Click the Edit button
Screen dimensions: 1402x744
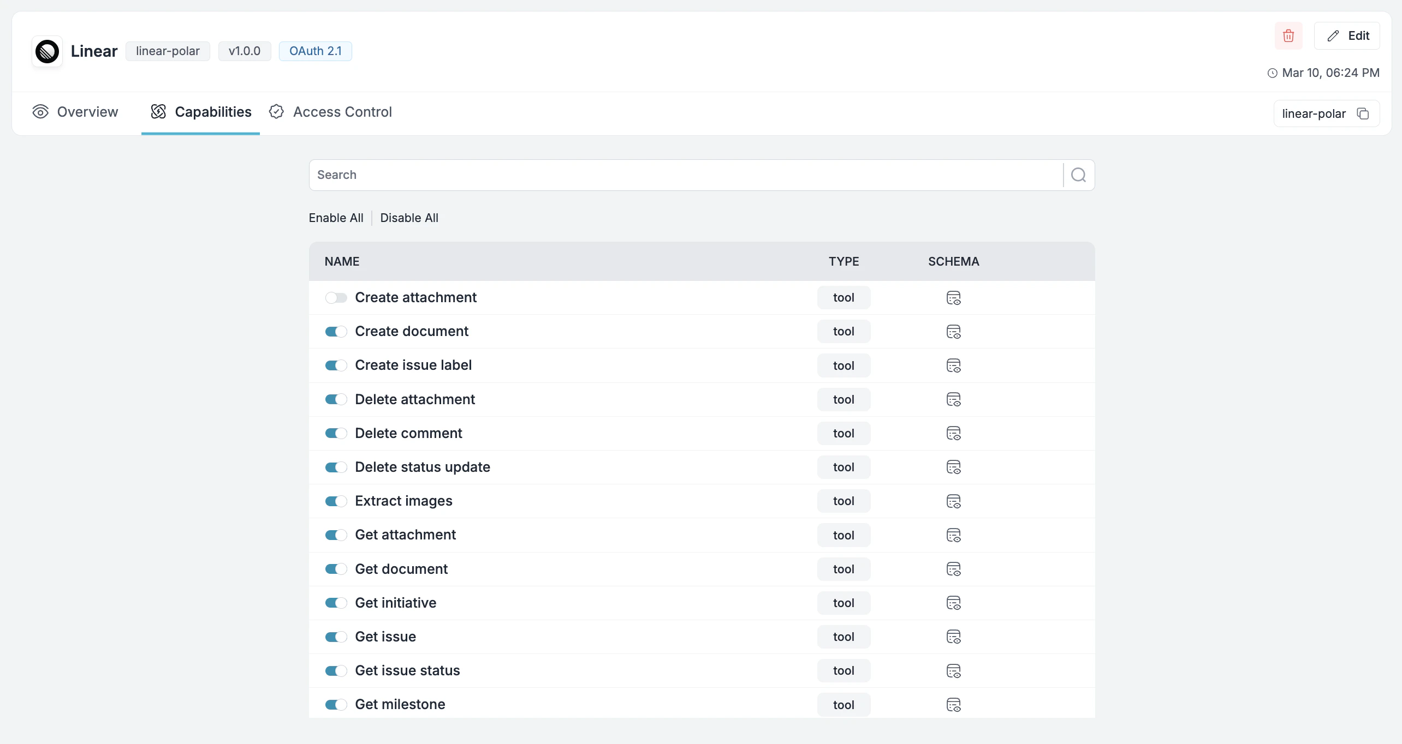pos(1348,35)
